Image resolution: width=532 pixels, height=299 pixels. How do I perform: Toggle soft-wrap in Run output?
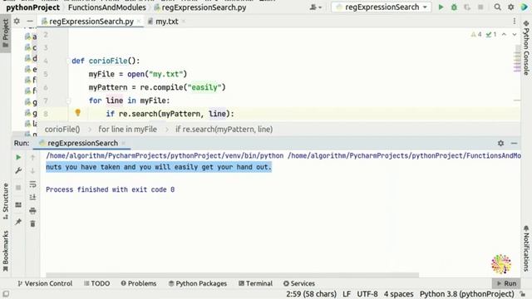32,184
